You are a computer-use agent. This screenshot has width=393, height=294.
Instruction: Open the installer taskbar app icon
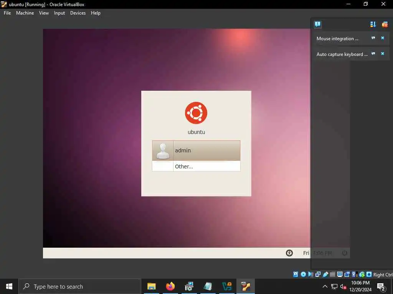pyautogui.click(x=189, y=286)
